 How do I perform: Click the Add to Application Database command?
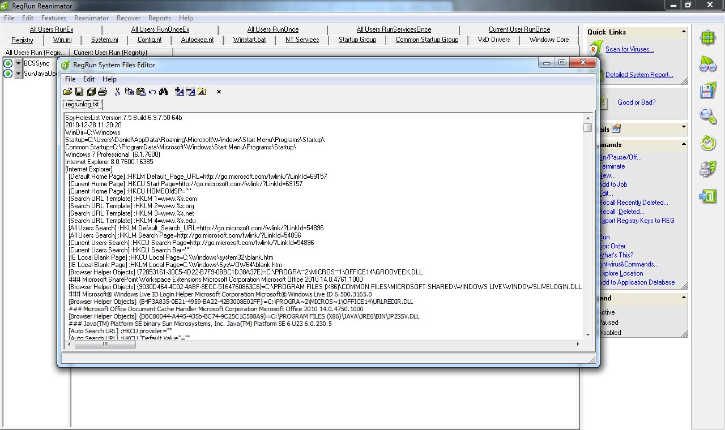[x=637, y=282]
